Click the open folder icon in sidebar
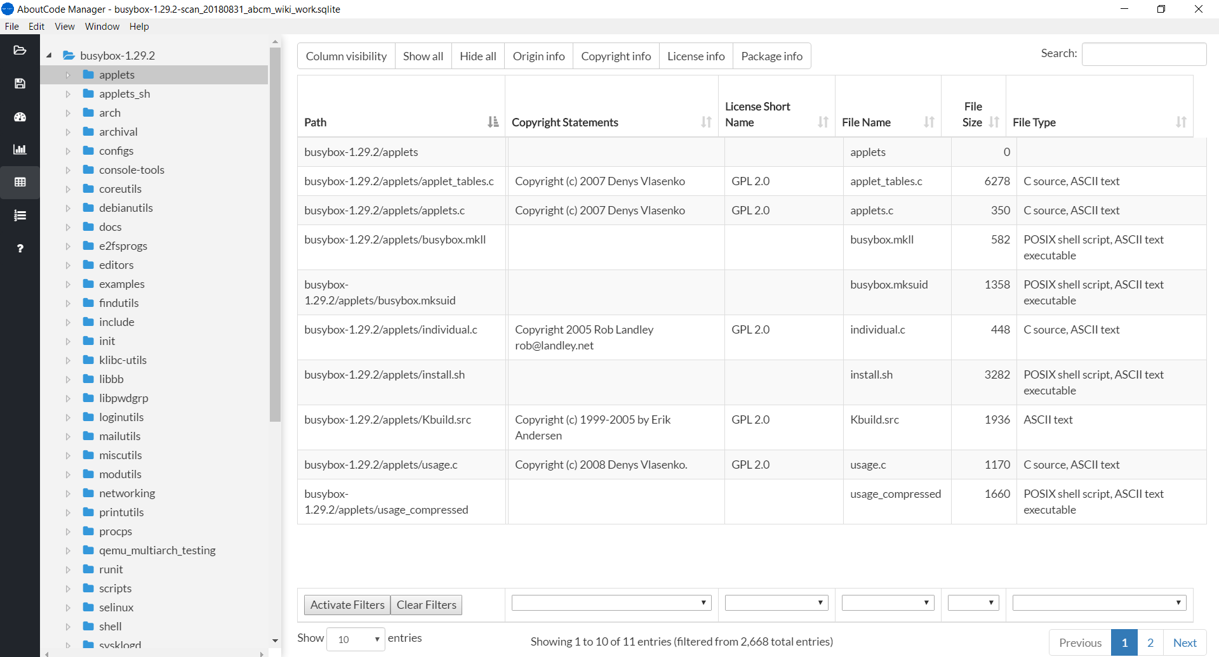Viewport: 1219px width, 657px height. point(20,51)
